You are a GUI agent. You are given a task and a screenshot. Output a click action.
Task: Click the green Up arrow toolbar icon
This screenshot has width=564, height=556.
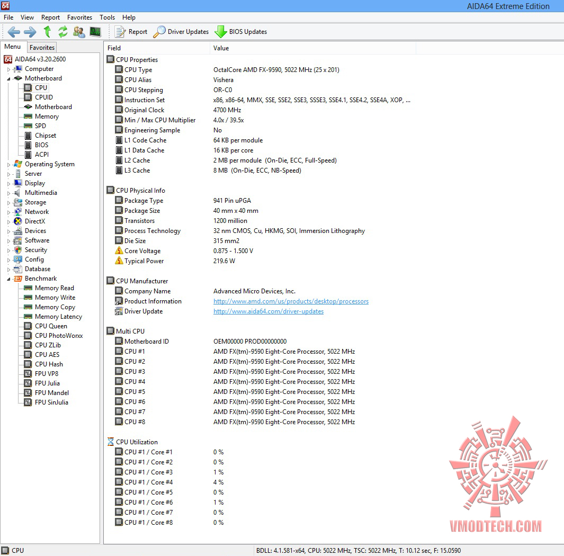coord(47,32)
